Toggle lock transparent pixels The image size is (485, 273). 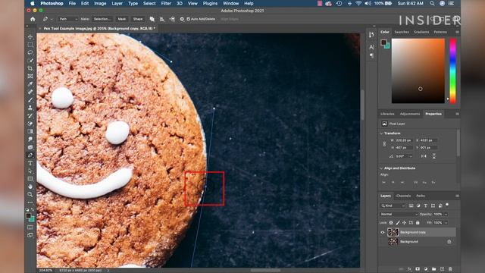click(x=391, y=222)
